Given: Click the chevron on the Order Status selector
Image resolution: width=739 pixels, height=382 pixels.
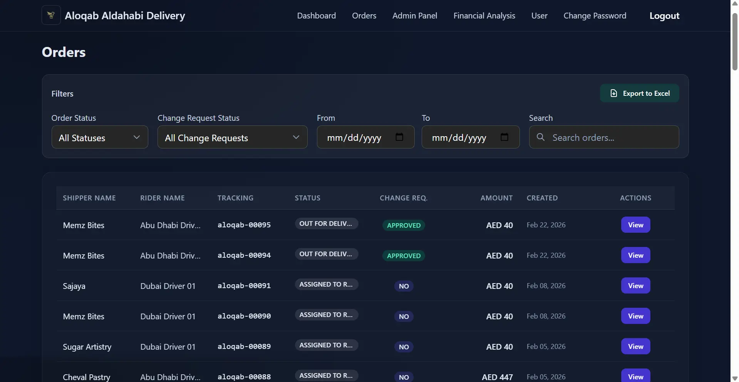Looking at the screenshot, I should coord(136,137).
